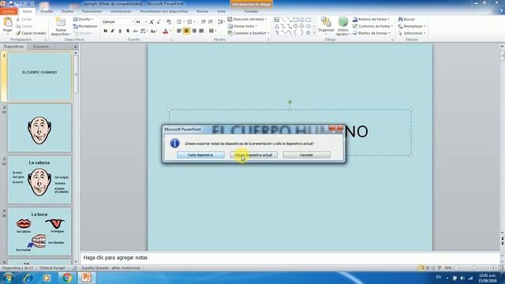Viewport: 505px width, 284px height.
Task: Select La cabeza slide thumbnail
Action: point(39,180)
